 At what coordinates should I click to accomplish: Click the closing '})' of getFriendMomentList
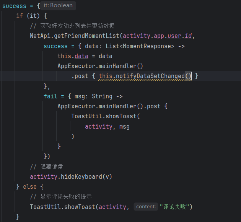(x=47, y=156)
